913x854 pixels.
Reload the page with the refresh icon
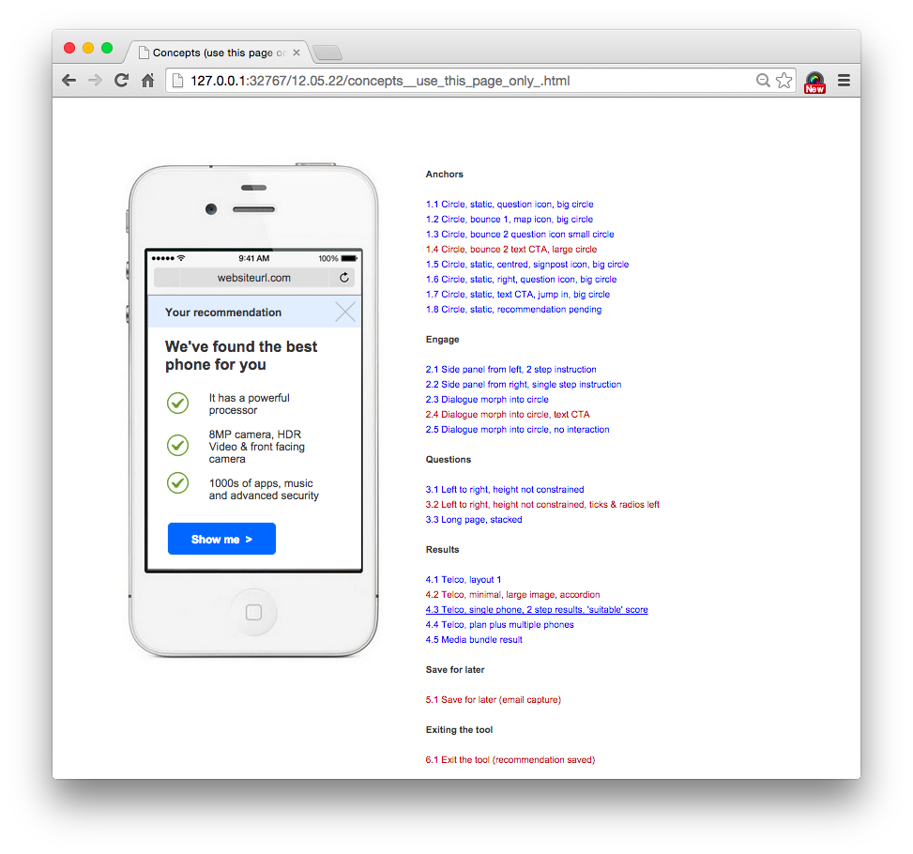(x=121, y=81)
